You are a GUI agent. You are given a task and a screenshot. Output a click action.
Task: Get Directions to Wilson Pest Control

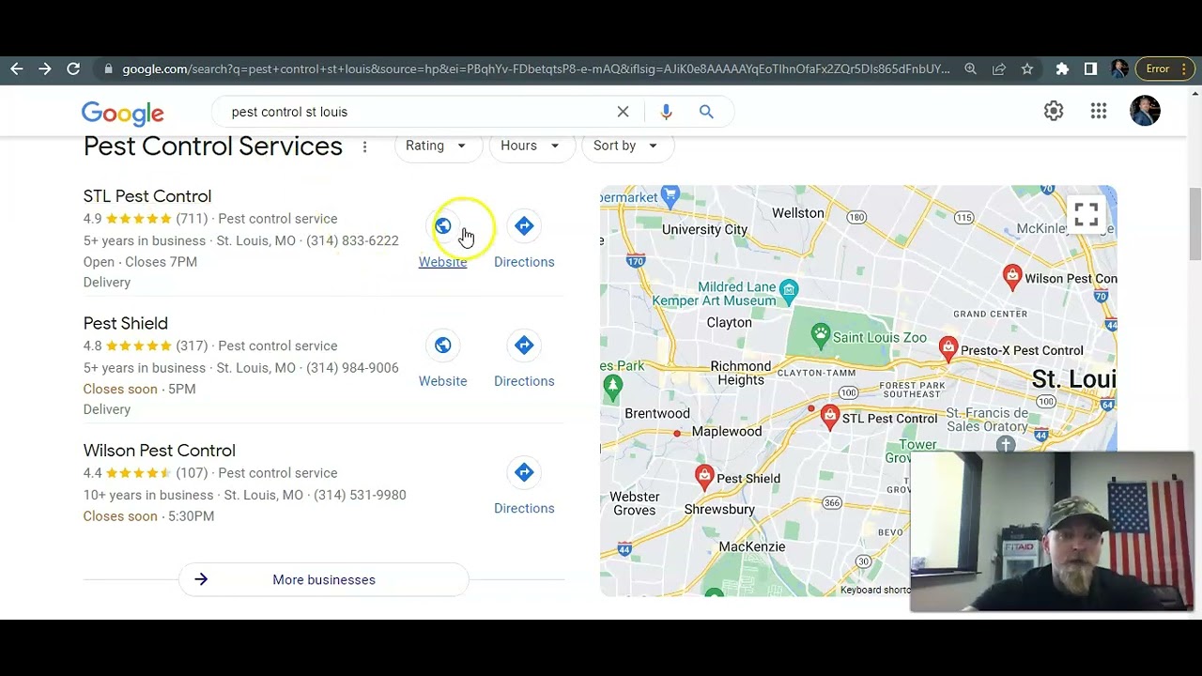[524, 485]
